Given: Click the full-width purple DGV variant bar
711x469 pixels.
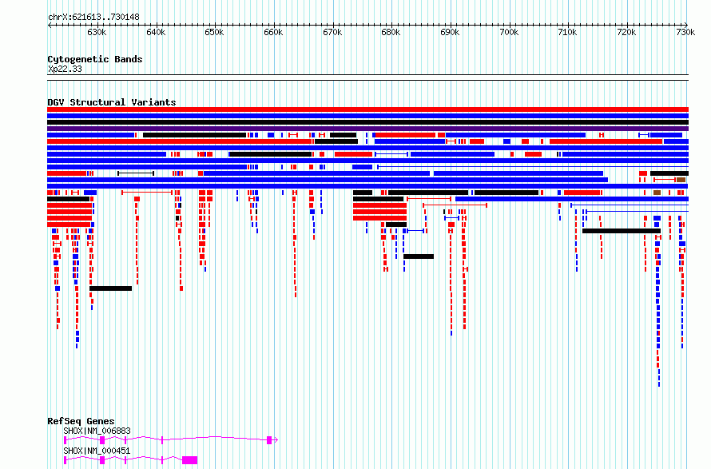Looking at the screenshot, I should (x=367, y=129).
